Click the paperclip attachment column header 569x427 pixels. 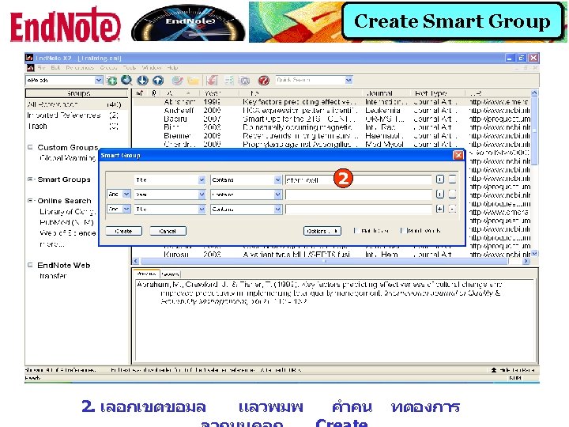tap(154, 93)
